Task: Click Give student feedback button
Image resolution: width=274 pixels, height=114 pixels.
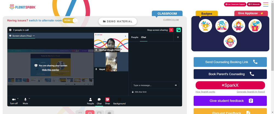Action: [230, 101]
